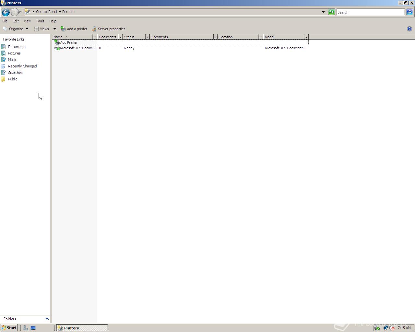The width and height of the screenshot is (415, 332).
Task: Open the Organize toolbar menu
Action: pos(16,29)
